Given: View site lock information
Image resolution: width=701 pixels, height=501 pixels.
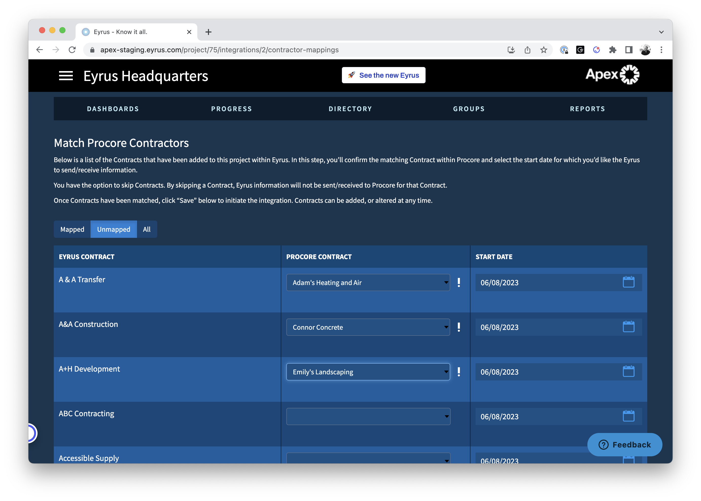Looking at the screenshot, I should 92,50.
